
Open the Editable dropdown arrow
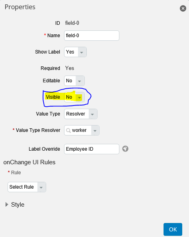[x=80, y=81]
